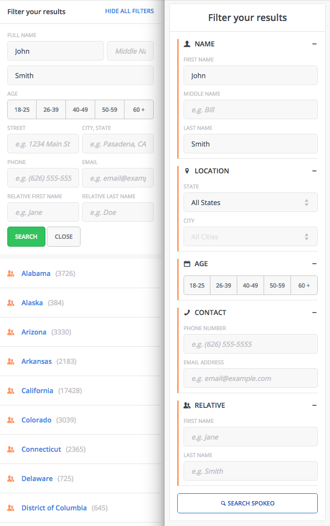Screen dimensions: 330x526
Task: Toggle 40-49 age in right AGE section
Action: pos(250,286)
